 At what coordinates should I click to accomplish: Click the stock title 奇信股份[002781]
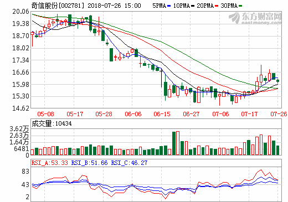click(58, 6)
